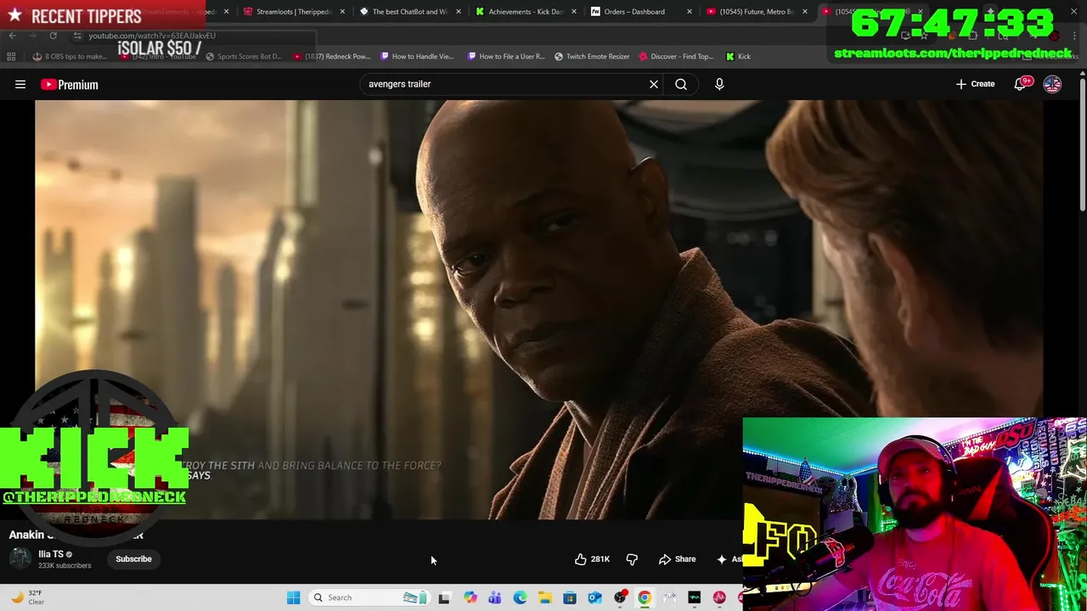Open Task View on the taskbar
This screenshot has height=611, width=1087.
point(443,597)
